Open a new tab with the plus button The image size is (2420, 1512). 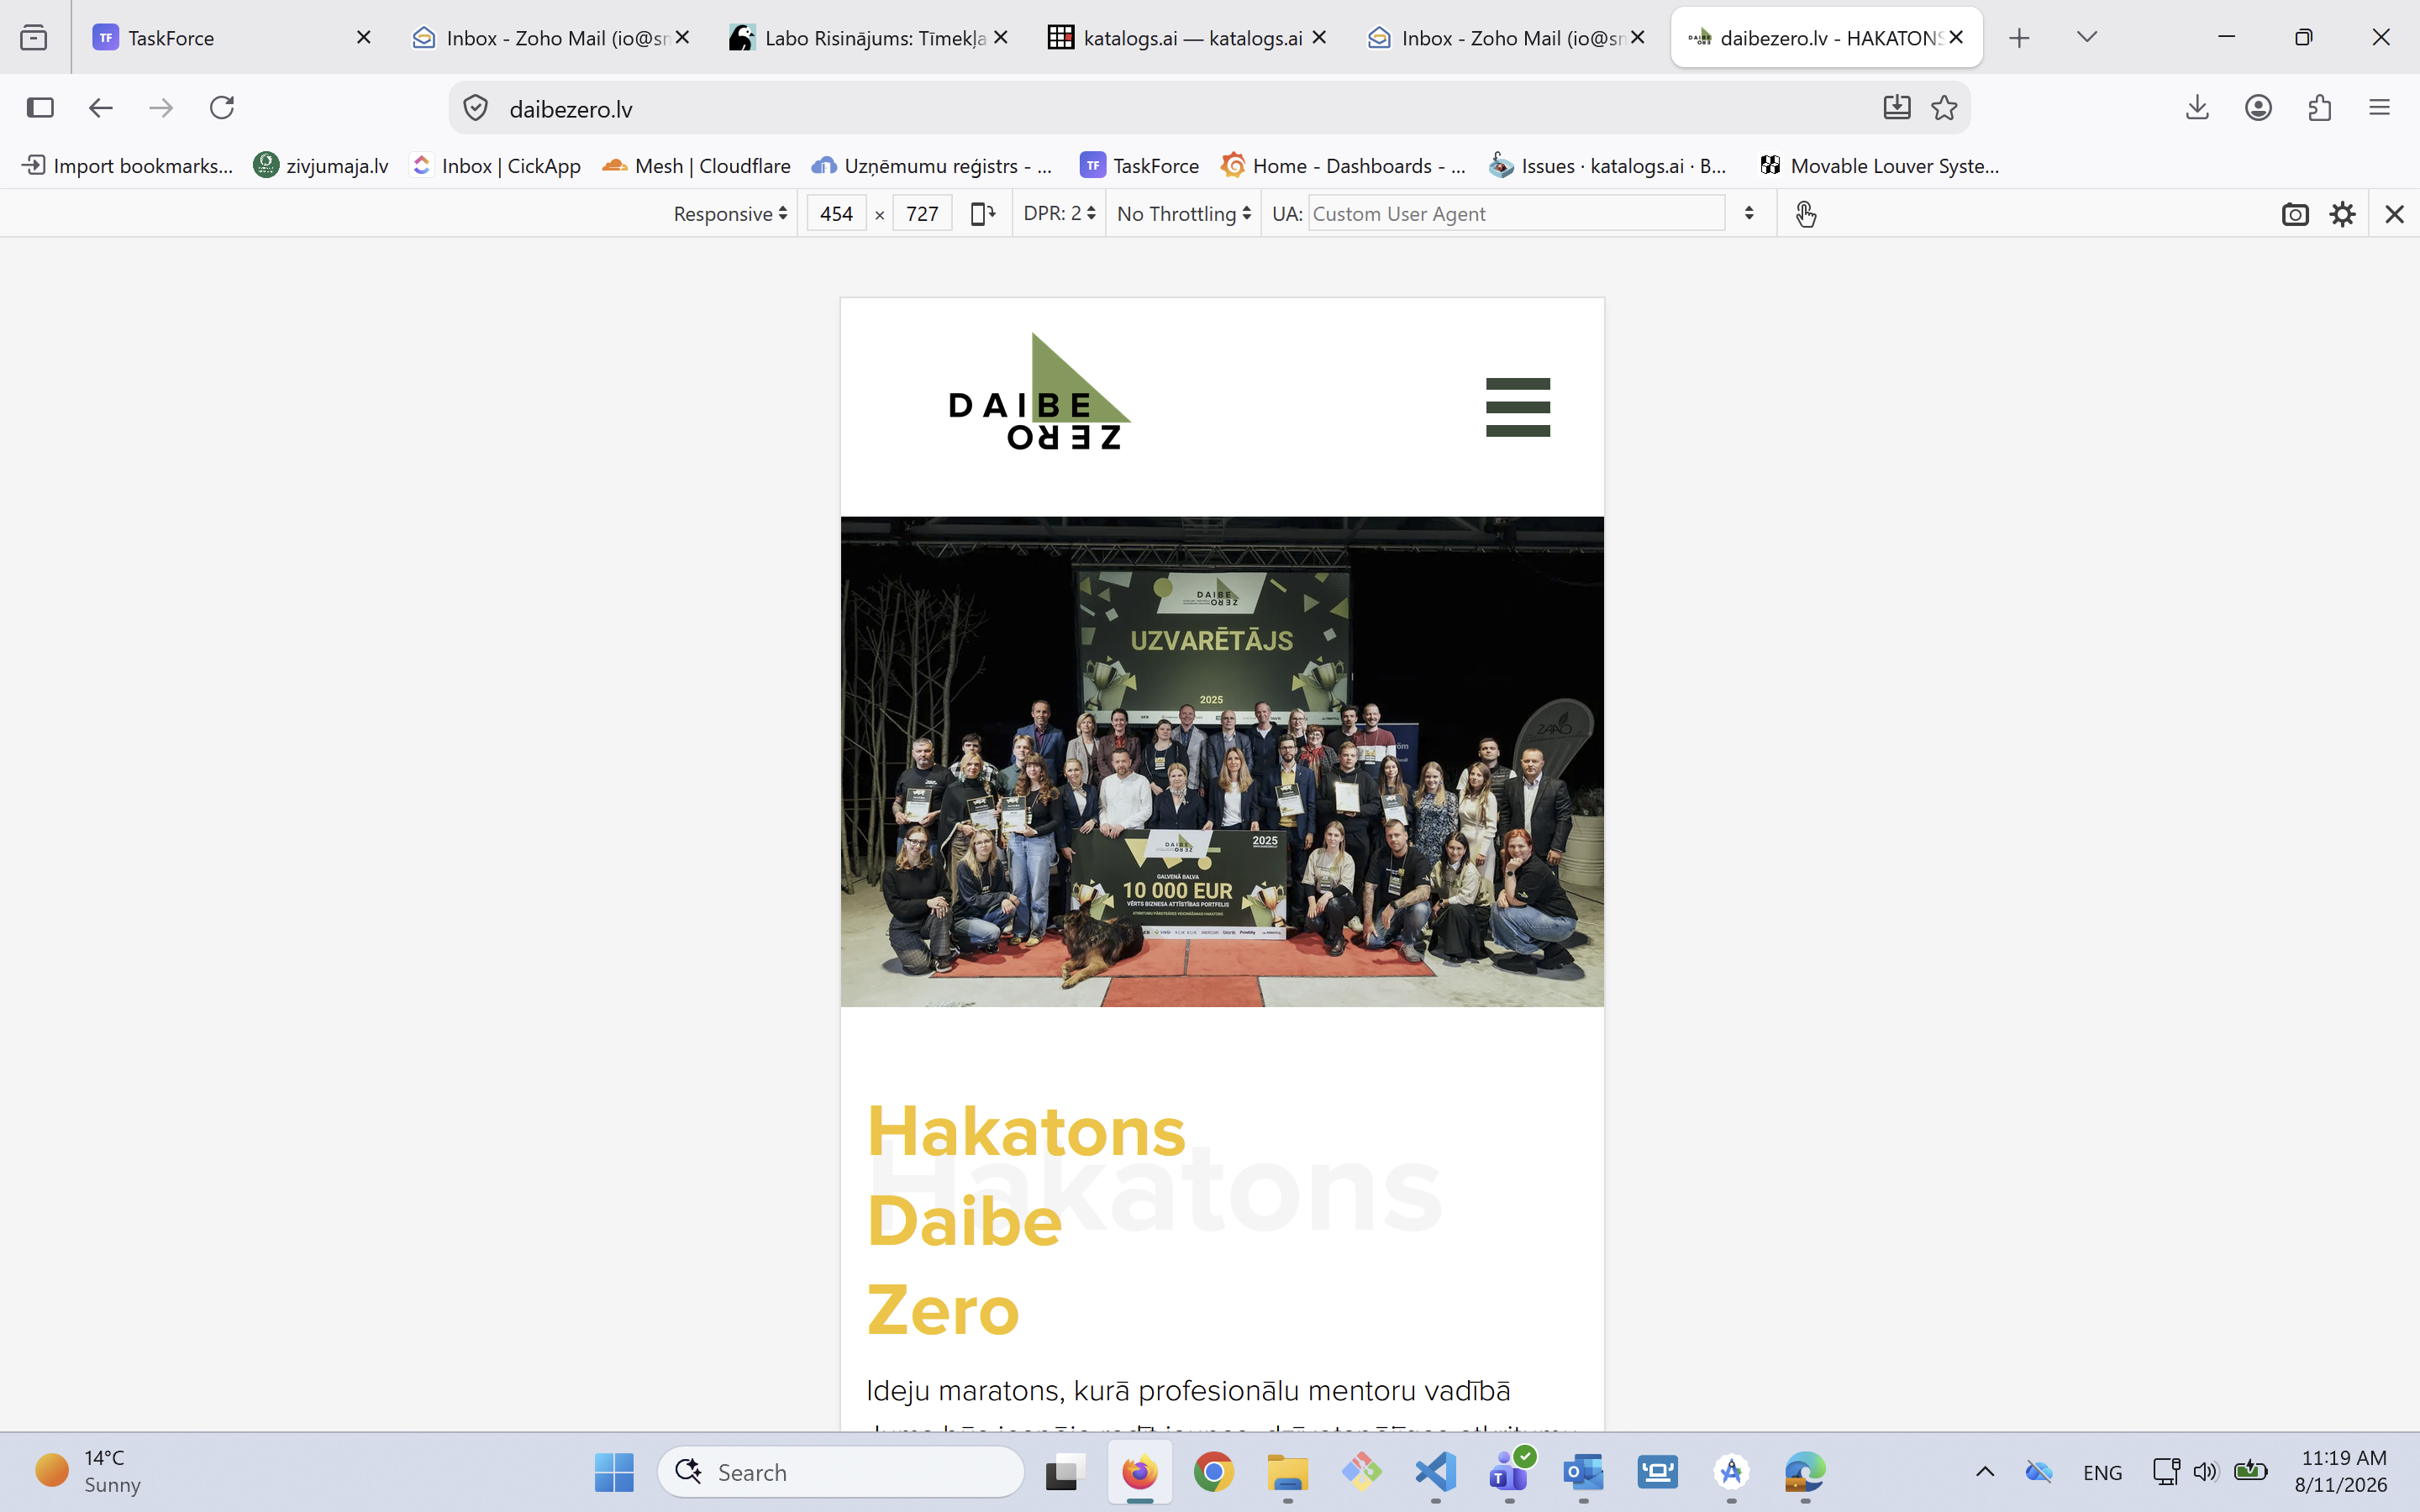2019,38
